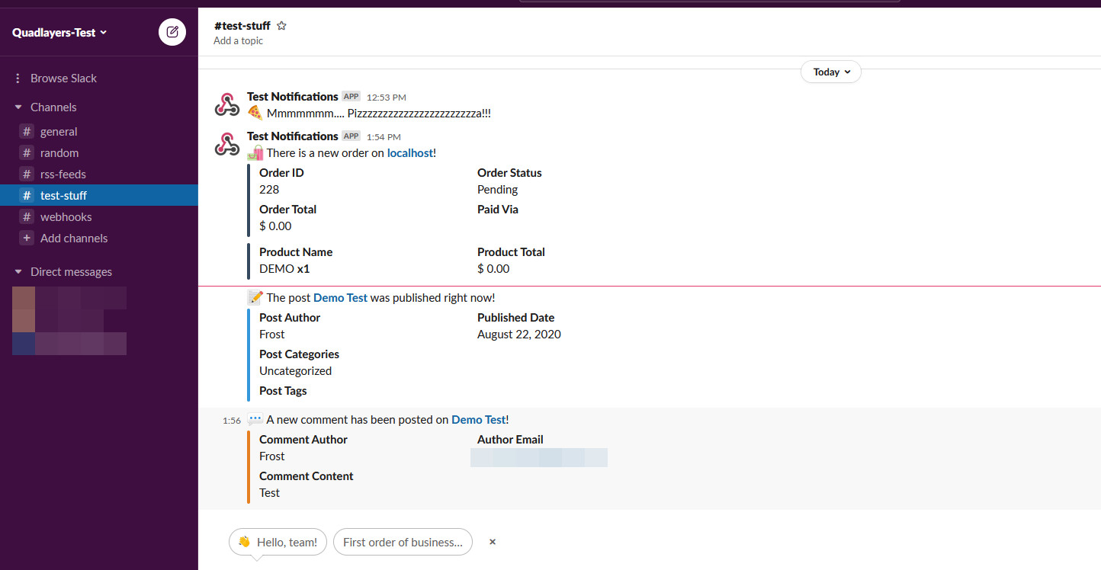Click the memo emoji in post message
The width and height of the screenshot is (1101, 570).
(255, 297)
